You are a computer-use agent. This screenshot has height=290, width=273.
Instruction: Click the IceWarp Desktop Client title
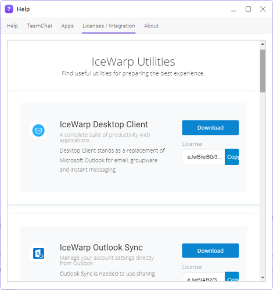103,124
